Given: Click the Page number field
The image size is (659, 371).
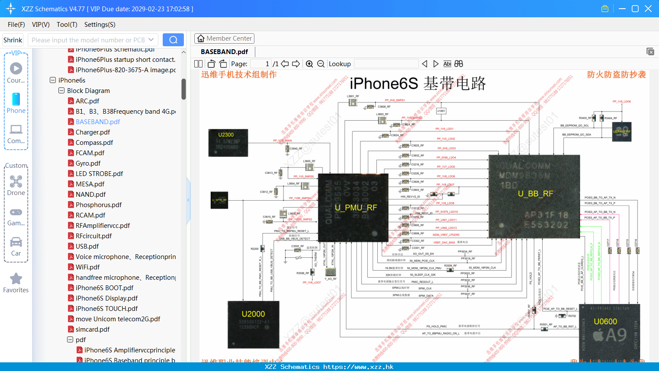Looking at the screenshot, I should coord(260,64).
